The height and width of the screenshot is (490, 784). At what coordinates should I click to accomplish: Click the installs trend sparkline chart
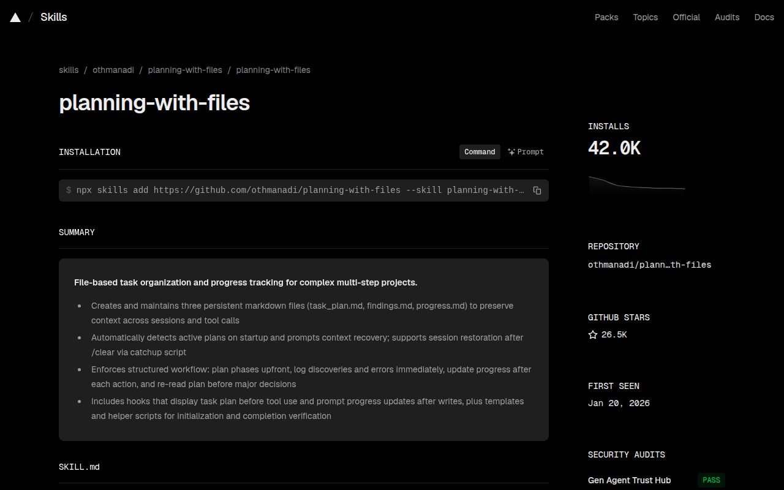coord(637,186)
